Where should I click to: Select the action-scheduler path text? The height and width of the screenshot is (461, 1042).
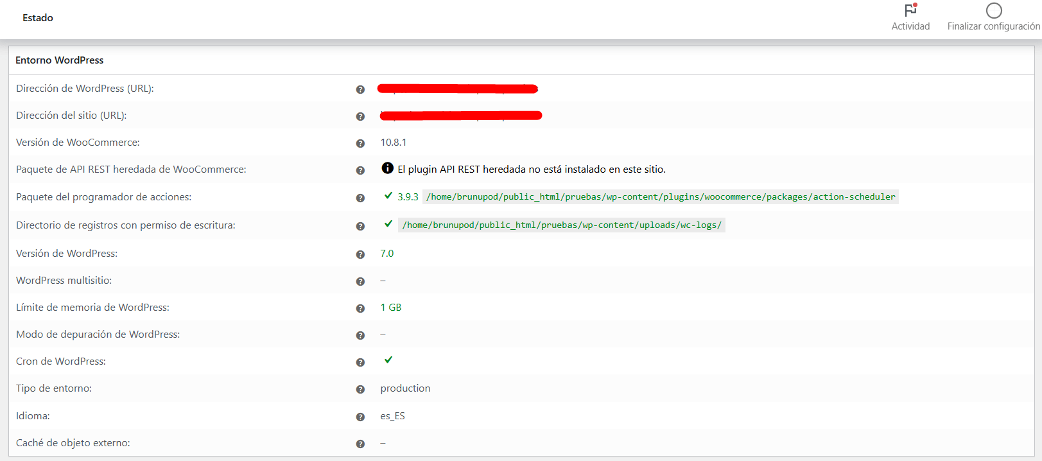coord(661,197)
